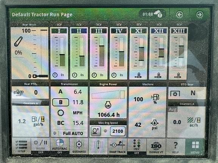Go to previous run page arrow

point(179,15)
